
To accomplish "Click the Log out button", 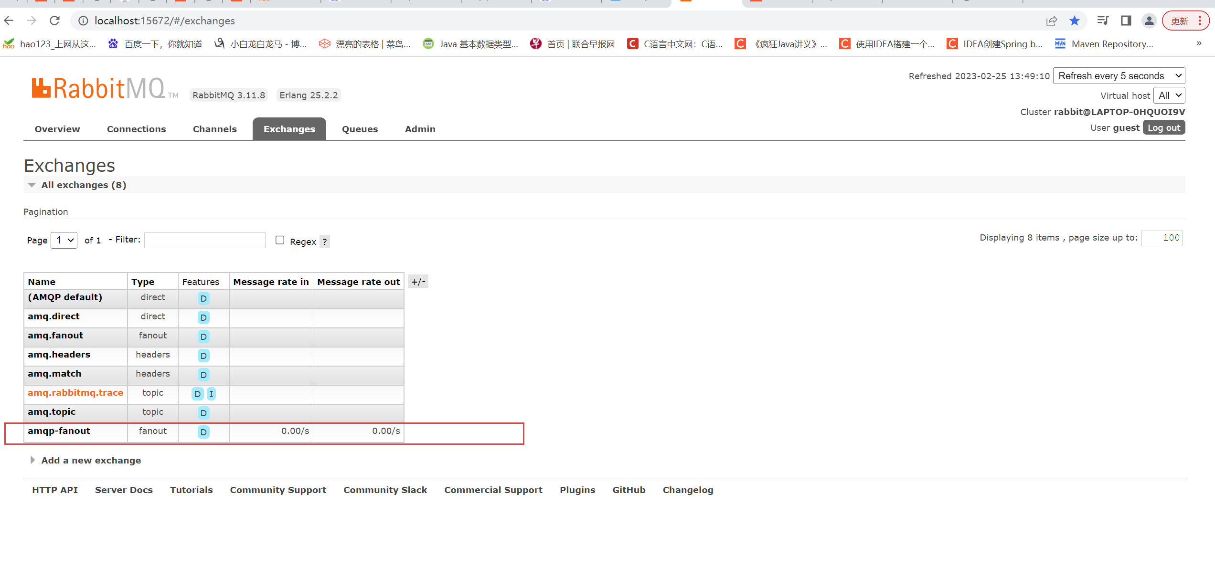I will (x=1163, y=128).
